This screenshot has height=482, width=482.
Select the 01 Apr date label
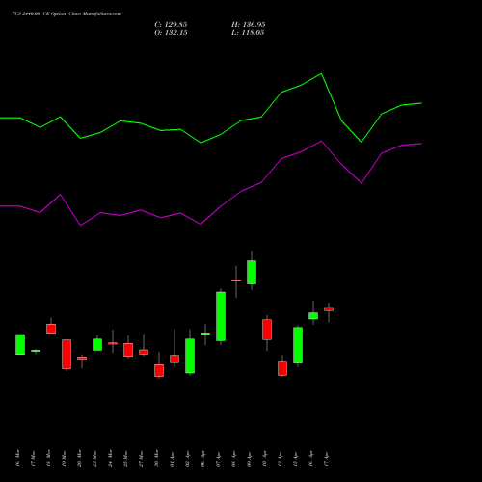[172, 459]
